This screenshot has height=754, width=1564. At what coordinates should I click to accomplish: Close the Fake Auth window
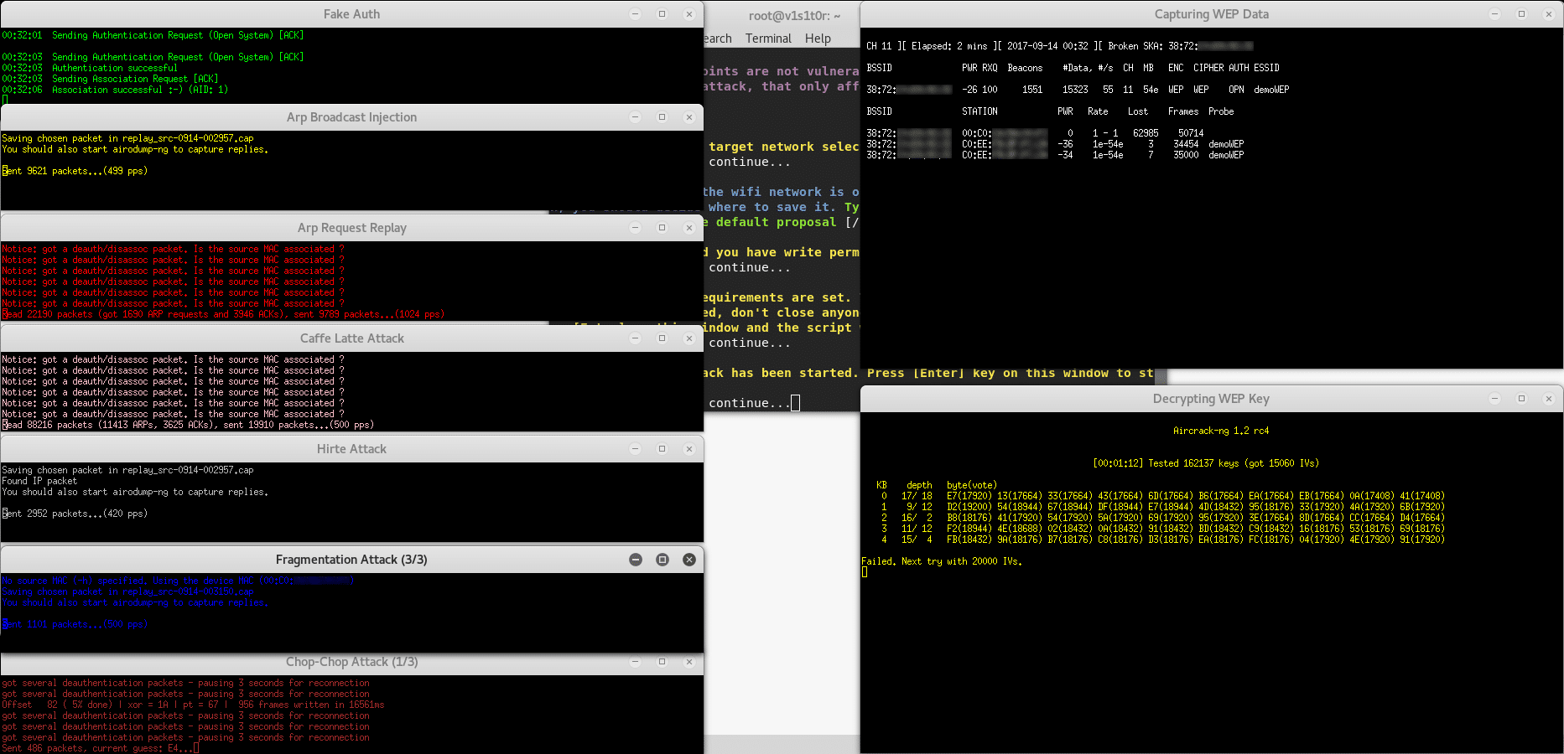pyautogui.click(x=688, y=14)
